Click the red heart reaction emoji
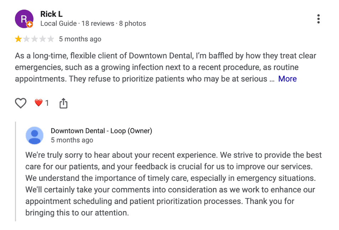Image resolution: width=339 pixels, height=230 pixels. click(38, 103)
